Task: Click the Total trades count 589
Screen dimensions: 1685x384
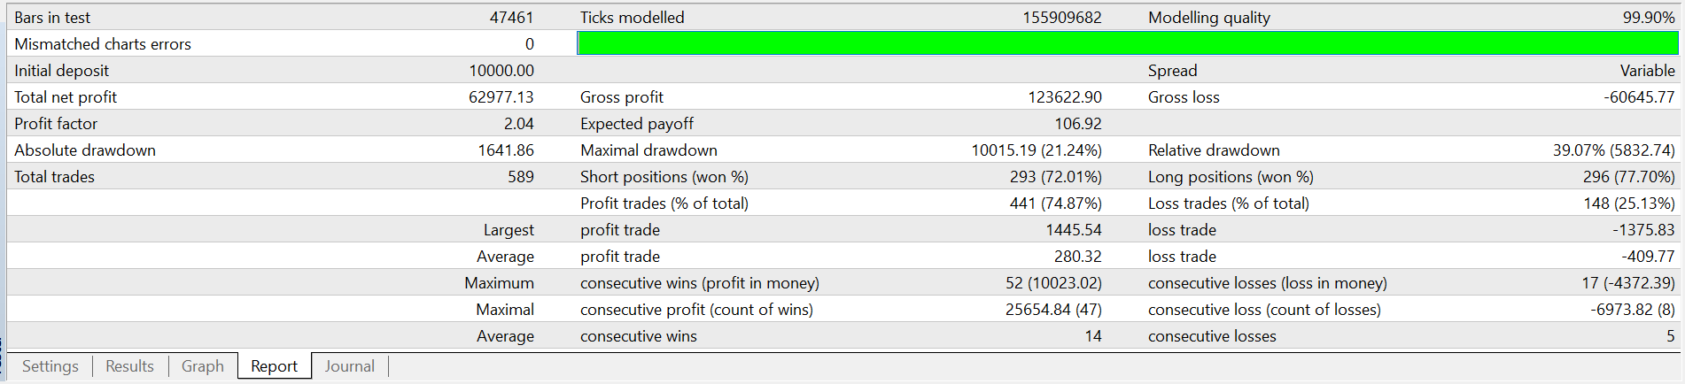Action: [521, 177]
